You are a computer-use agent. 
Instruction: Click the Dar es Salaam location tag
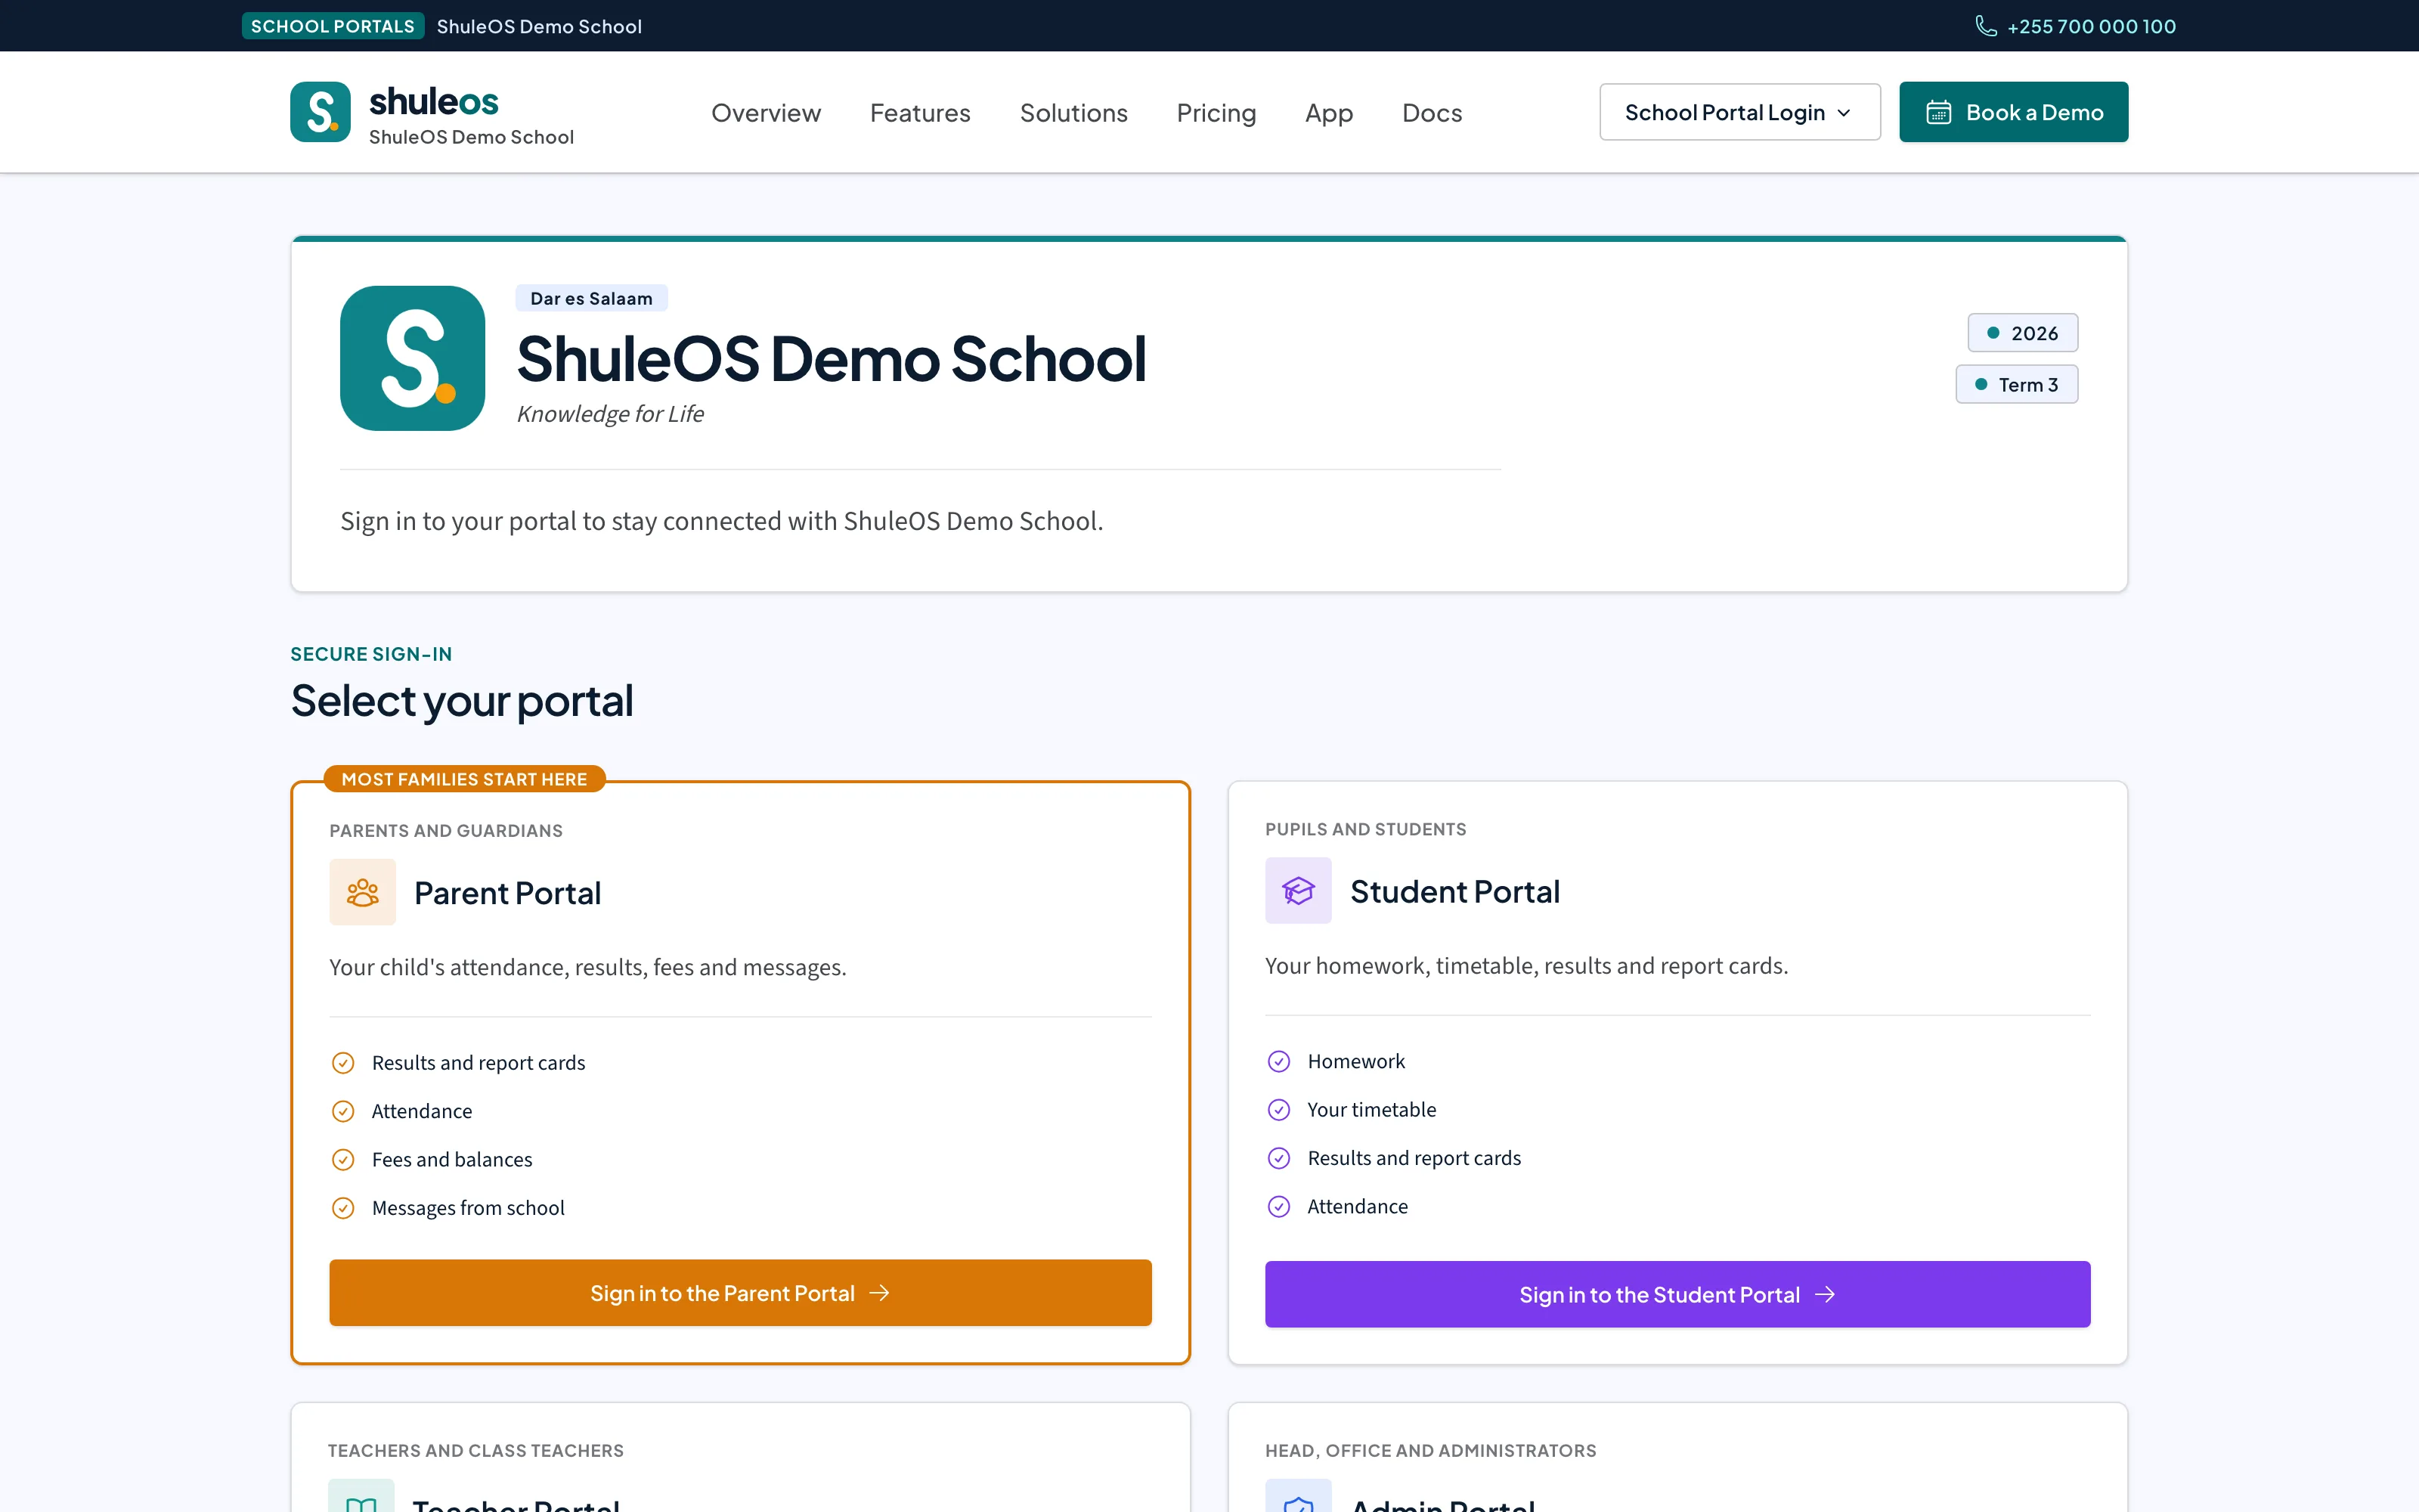point(590,298)
